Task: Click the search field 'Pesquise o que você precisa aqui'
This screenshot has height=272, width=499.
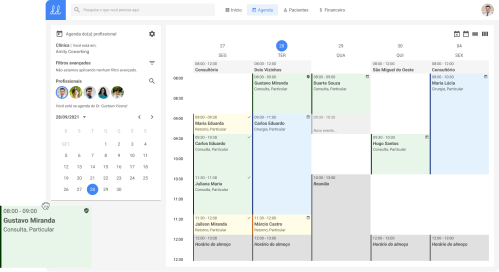Action: 143,10
